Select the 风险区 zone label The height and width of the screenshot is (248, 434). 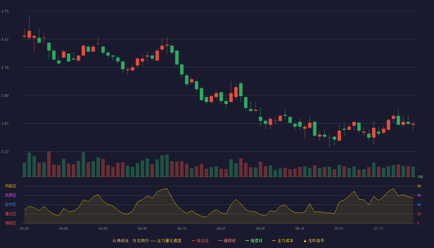point(11,186)
